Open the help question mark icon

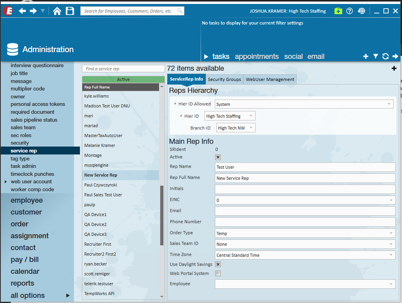(349, 11)
